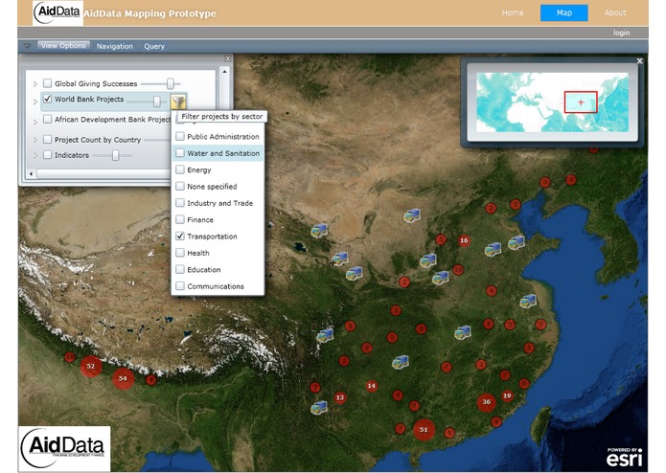
Task: Click the Global Giving Successes opacity slider handle
Action: click(x=171, y=83)
